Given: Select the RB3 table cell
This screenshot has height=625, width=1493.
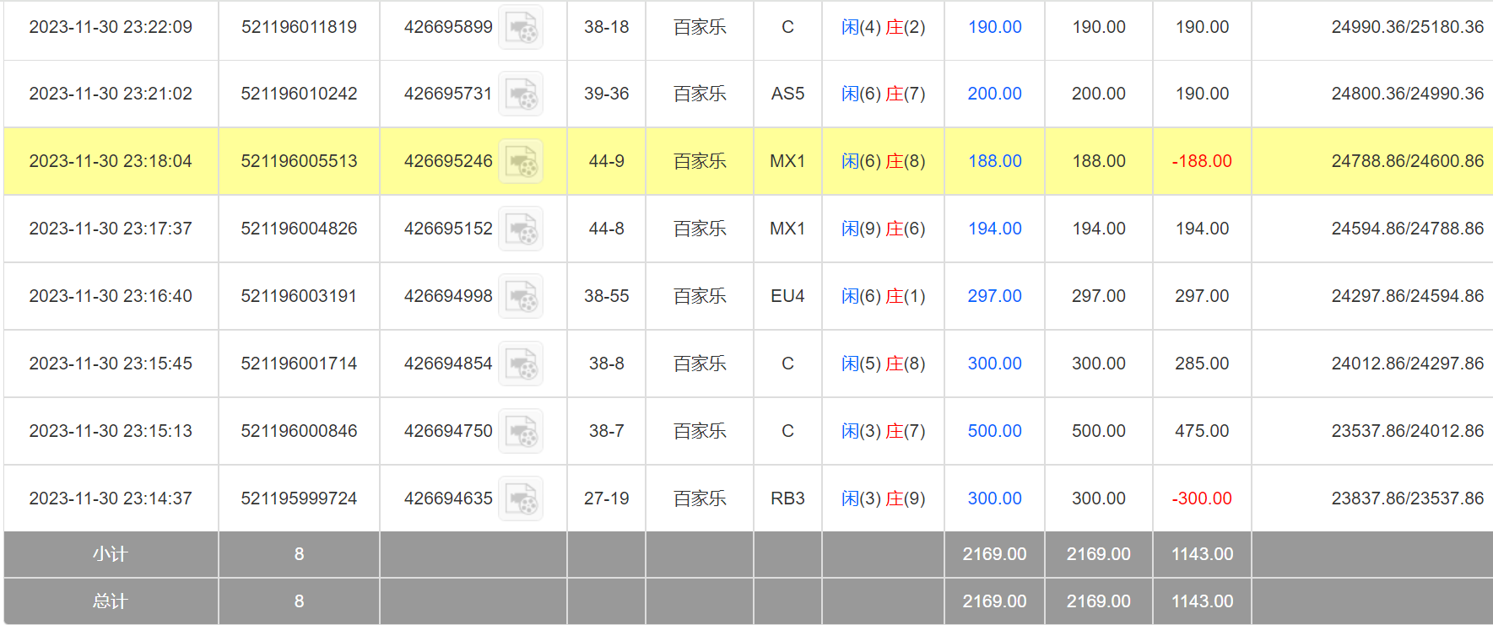Looking at the screenshot, I should point(787,498).
